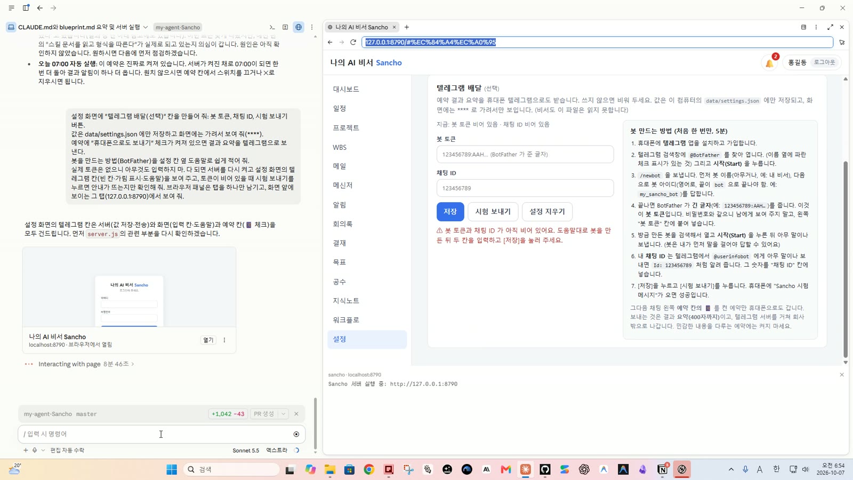Click the microphone voice input icon
The height and width of the screenshot is (480, 853).
pyautogui.click(x=35, y=450)
